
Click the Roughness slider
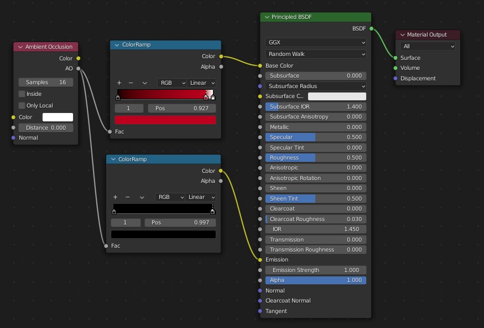pyautogui.click(x=315, y=158)
